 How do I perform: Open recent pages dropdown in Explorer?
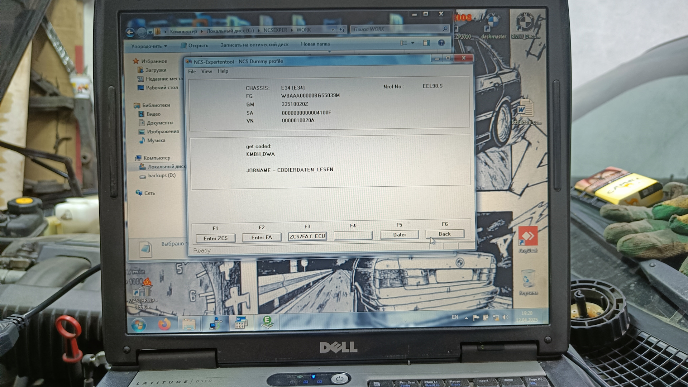150,32
